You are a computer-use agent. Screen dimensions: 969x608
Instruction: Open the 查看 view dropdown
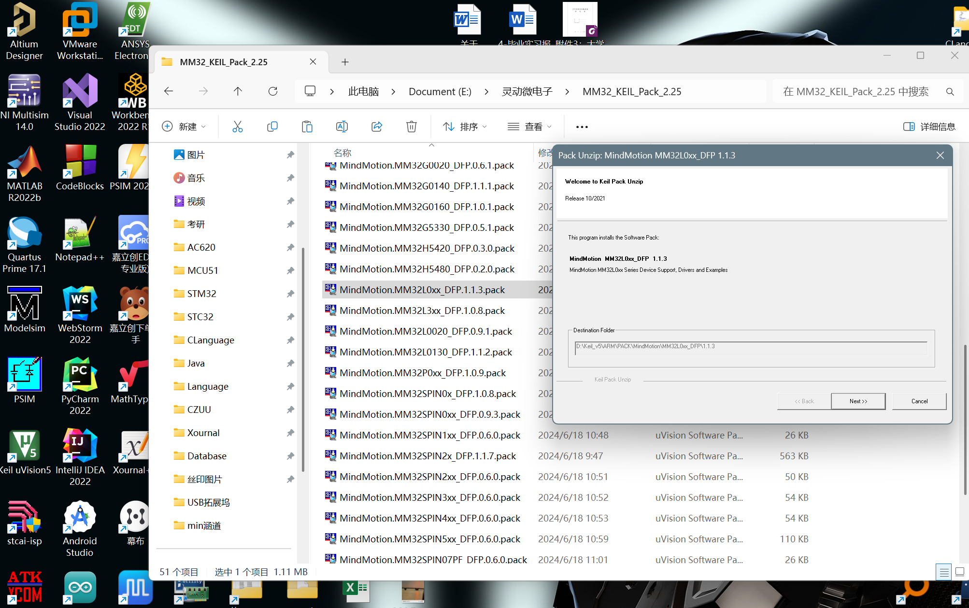[529, 127]
